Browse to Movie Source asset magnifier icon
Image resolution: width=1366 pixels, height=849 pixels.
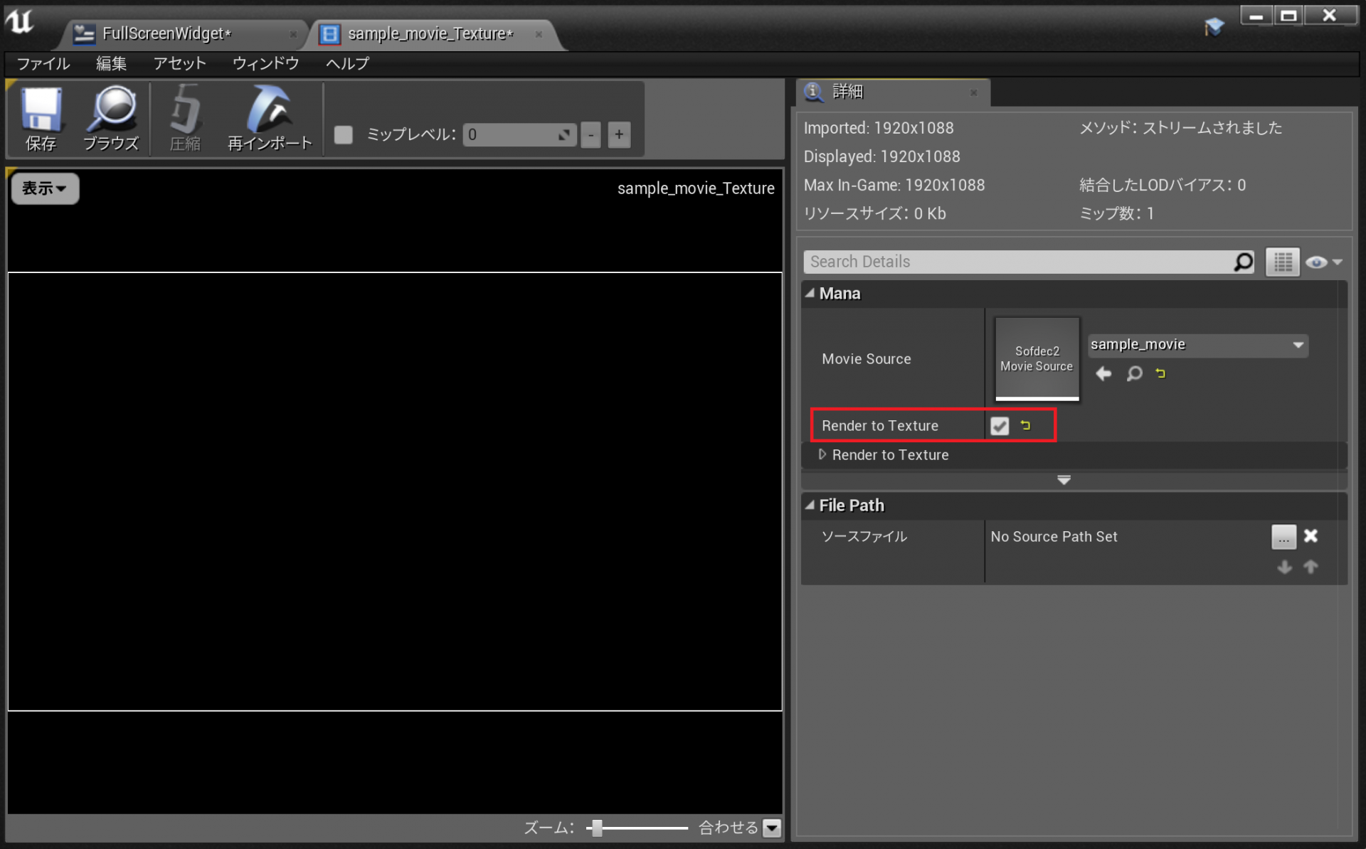pos(1134,373)
